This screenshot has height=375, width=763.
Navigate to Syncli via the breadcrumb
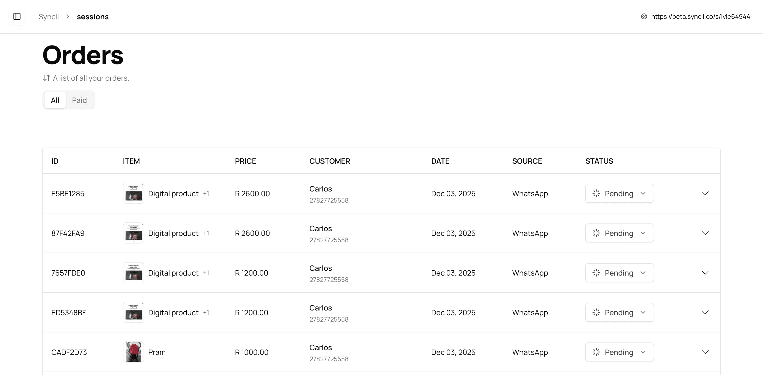[48, 17]
